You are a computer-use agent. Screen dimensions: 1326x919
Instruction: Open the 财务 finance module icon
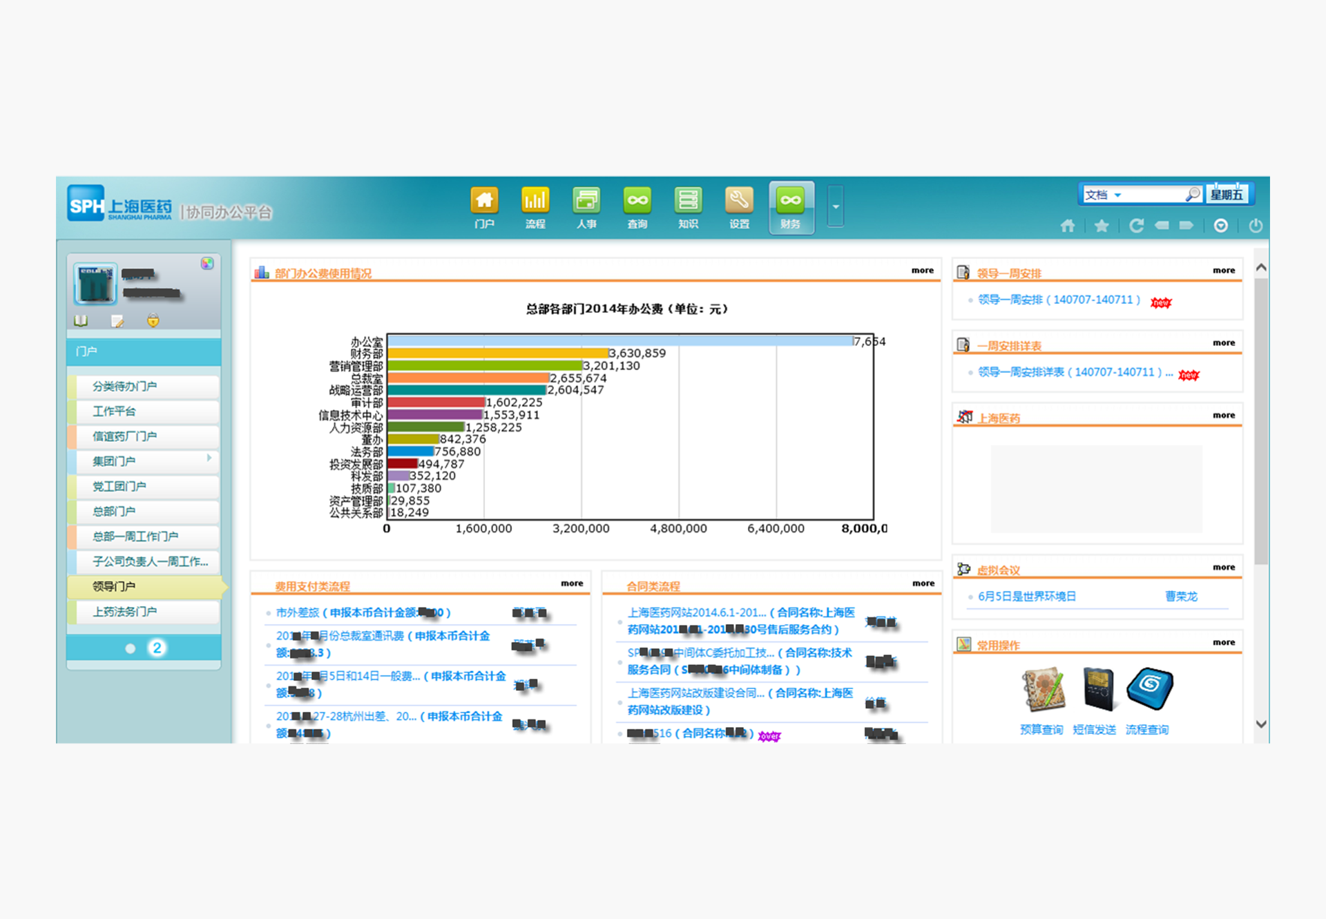[x=791, y=202]
